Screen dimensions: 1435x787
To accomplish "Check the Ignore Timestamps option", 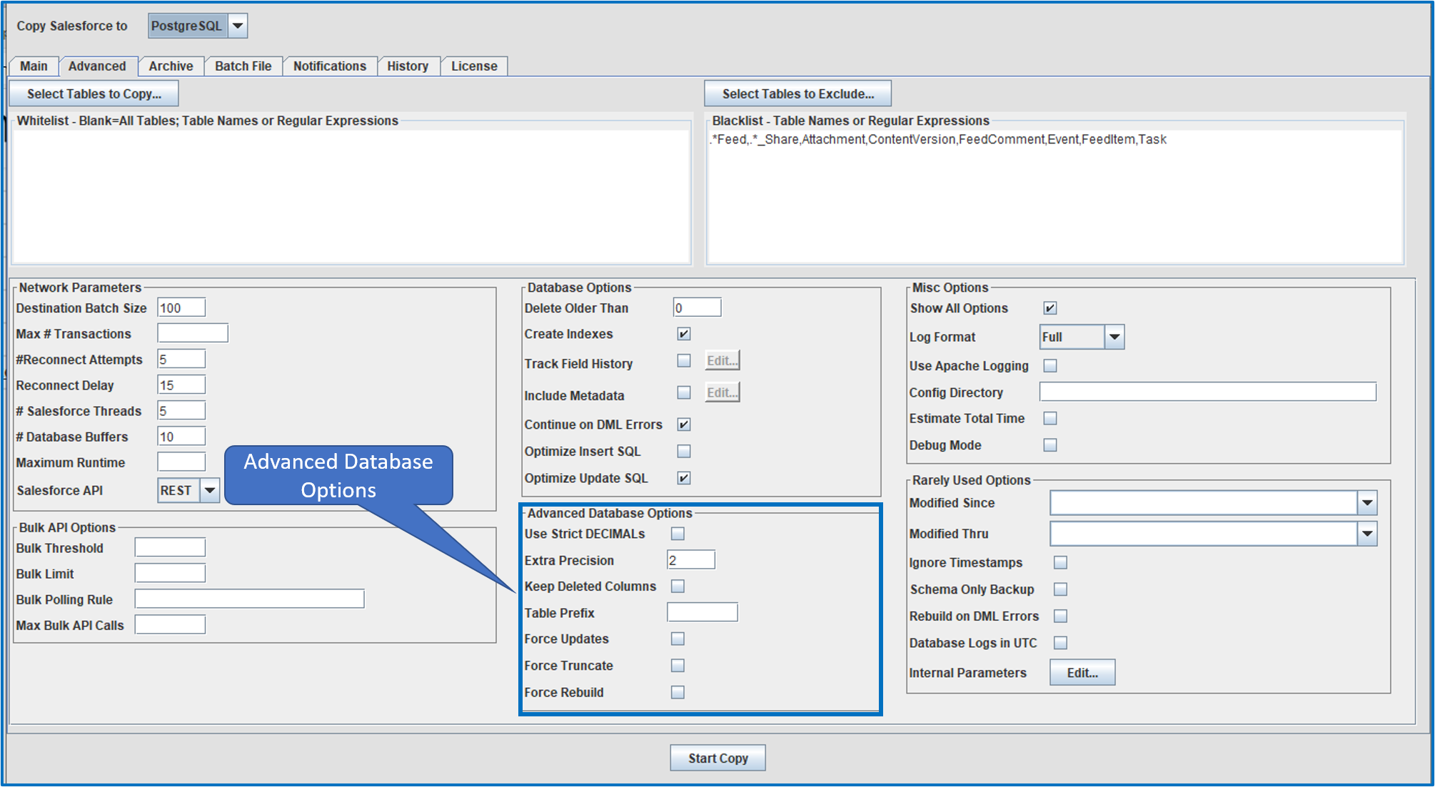I will coord(1061,562).
